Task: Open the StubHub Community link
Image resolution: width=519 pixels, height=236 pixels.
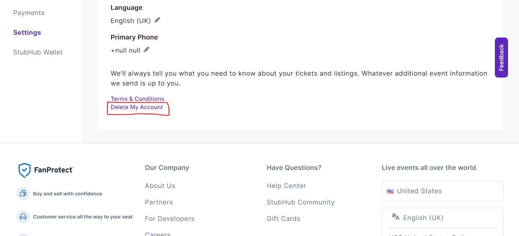Action: point(301,202)
